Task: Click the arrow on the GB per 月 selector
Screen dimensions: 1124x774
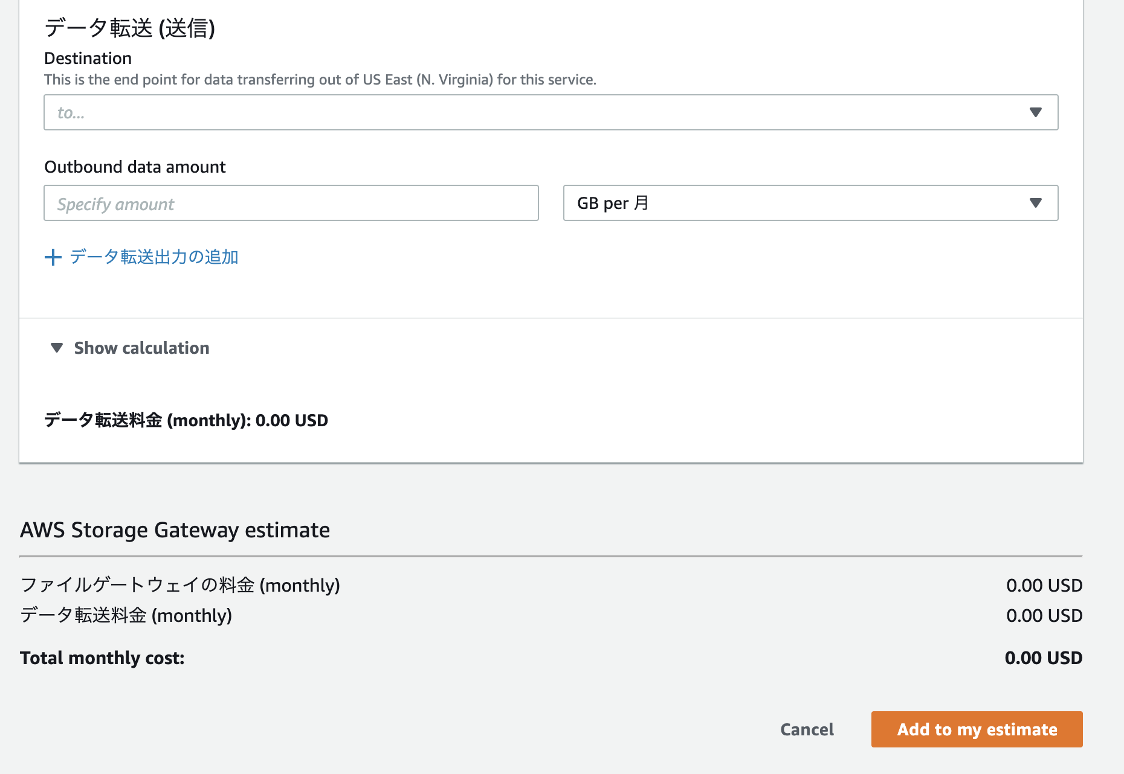Action: [x=1036, y=203]
